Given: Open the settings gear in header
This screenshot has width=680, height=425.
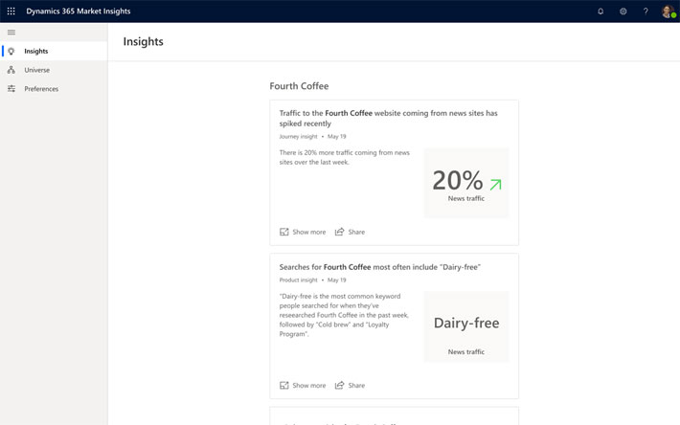Looking at the screenshot, I should point(623,11).
